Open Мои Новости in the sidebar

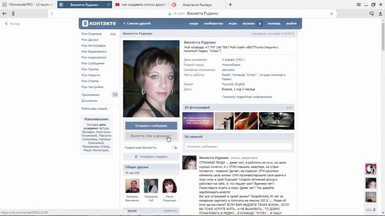tap(91, 75)
